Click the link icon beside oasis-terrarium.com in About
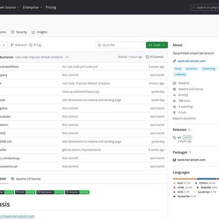The image size is (219, 219). point(174,61)
